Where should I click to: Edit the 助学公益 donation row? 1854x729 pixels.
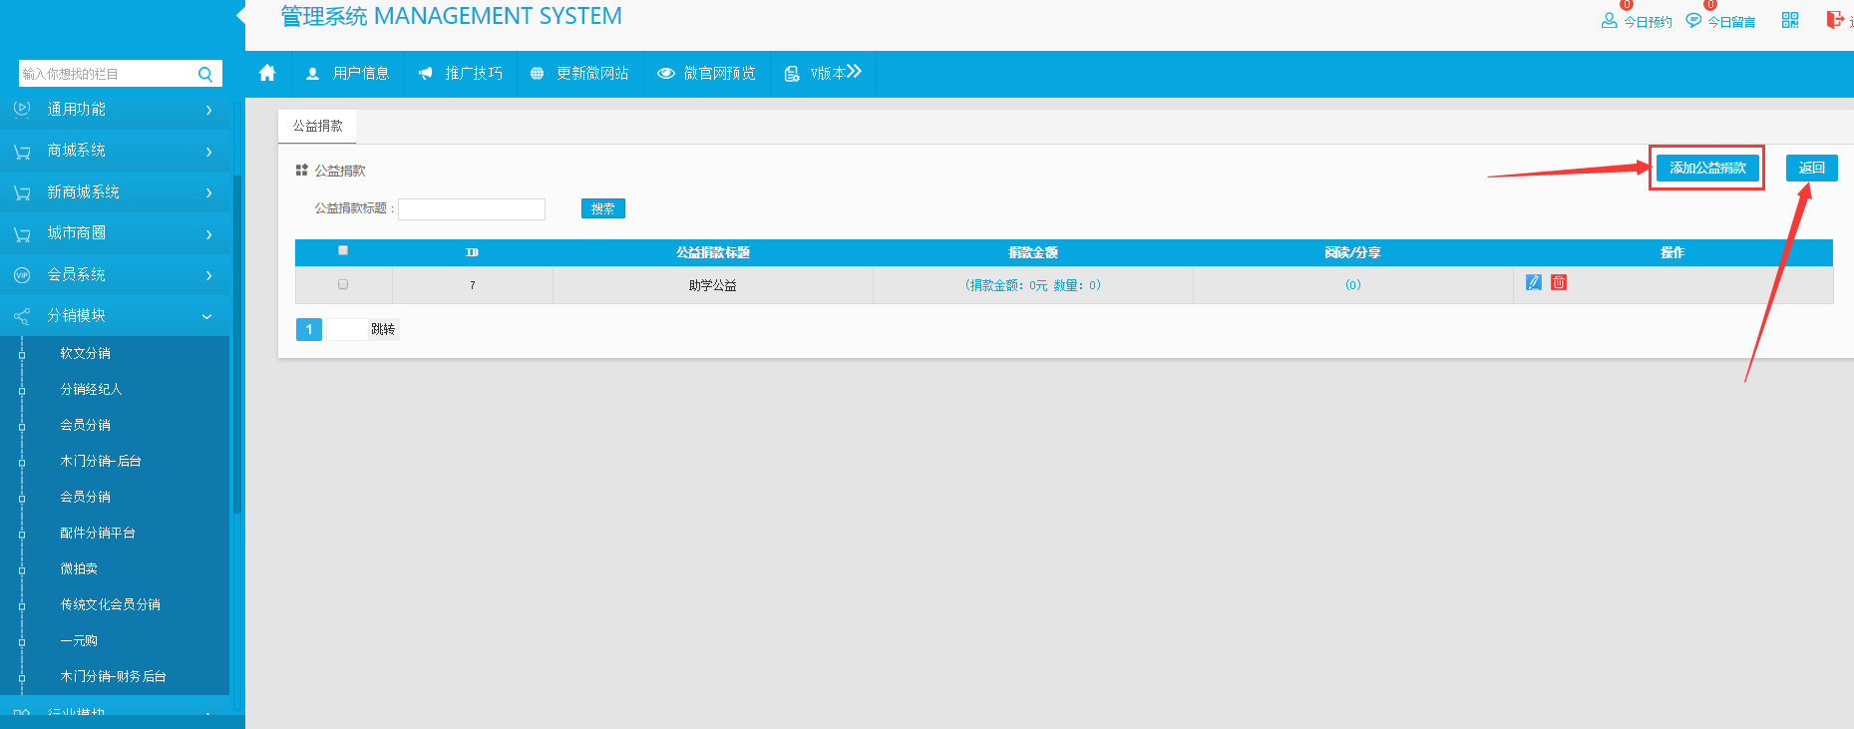[x=1534, y=282]
